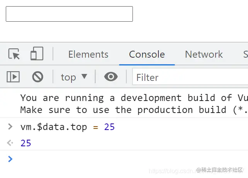This screenshot has width=248, height=178.
Task: Focus the console Filter field
Action: point(189,77)
